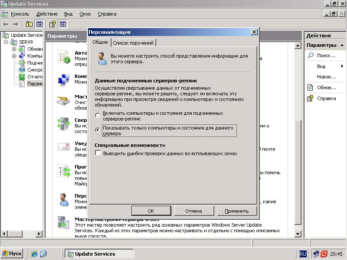The image size is (347, 260).
Task: Open the Консоль menu
Action: click(20, 14)
